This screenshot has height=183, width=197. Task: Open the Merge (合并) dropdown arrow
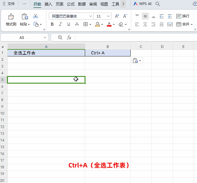click(x=192, y=24)
